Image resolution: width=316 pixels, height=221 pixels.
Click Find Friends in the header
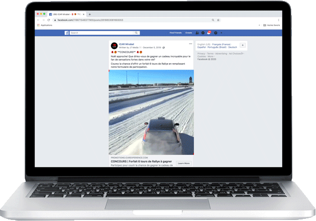[175, 33]
